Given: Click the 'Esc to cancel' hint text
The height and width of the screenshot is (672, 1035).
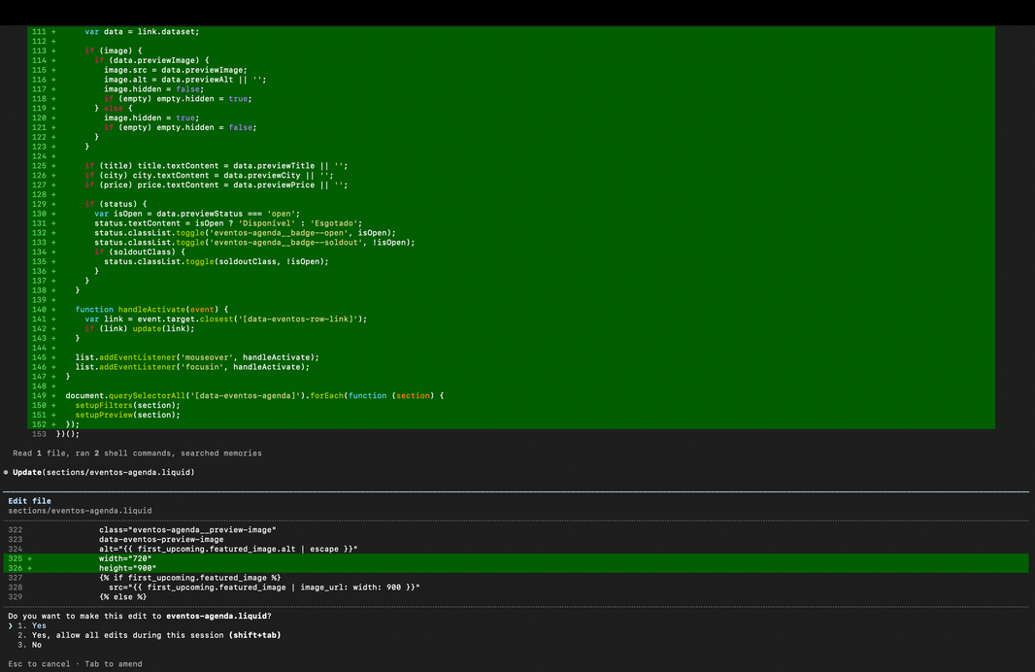Looking at the screenshot, I should [39, 664].
